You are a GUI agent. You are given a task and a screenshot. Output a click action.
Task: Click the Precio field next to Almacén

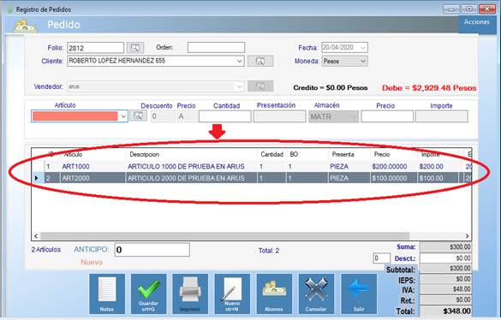(x=387, y=116)
